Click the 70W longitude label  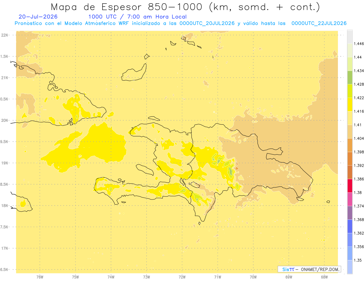click(x=253, y=277)
